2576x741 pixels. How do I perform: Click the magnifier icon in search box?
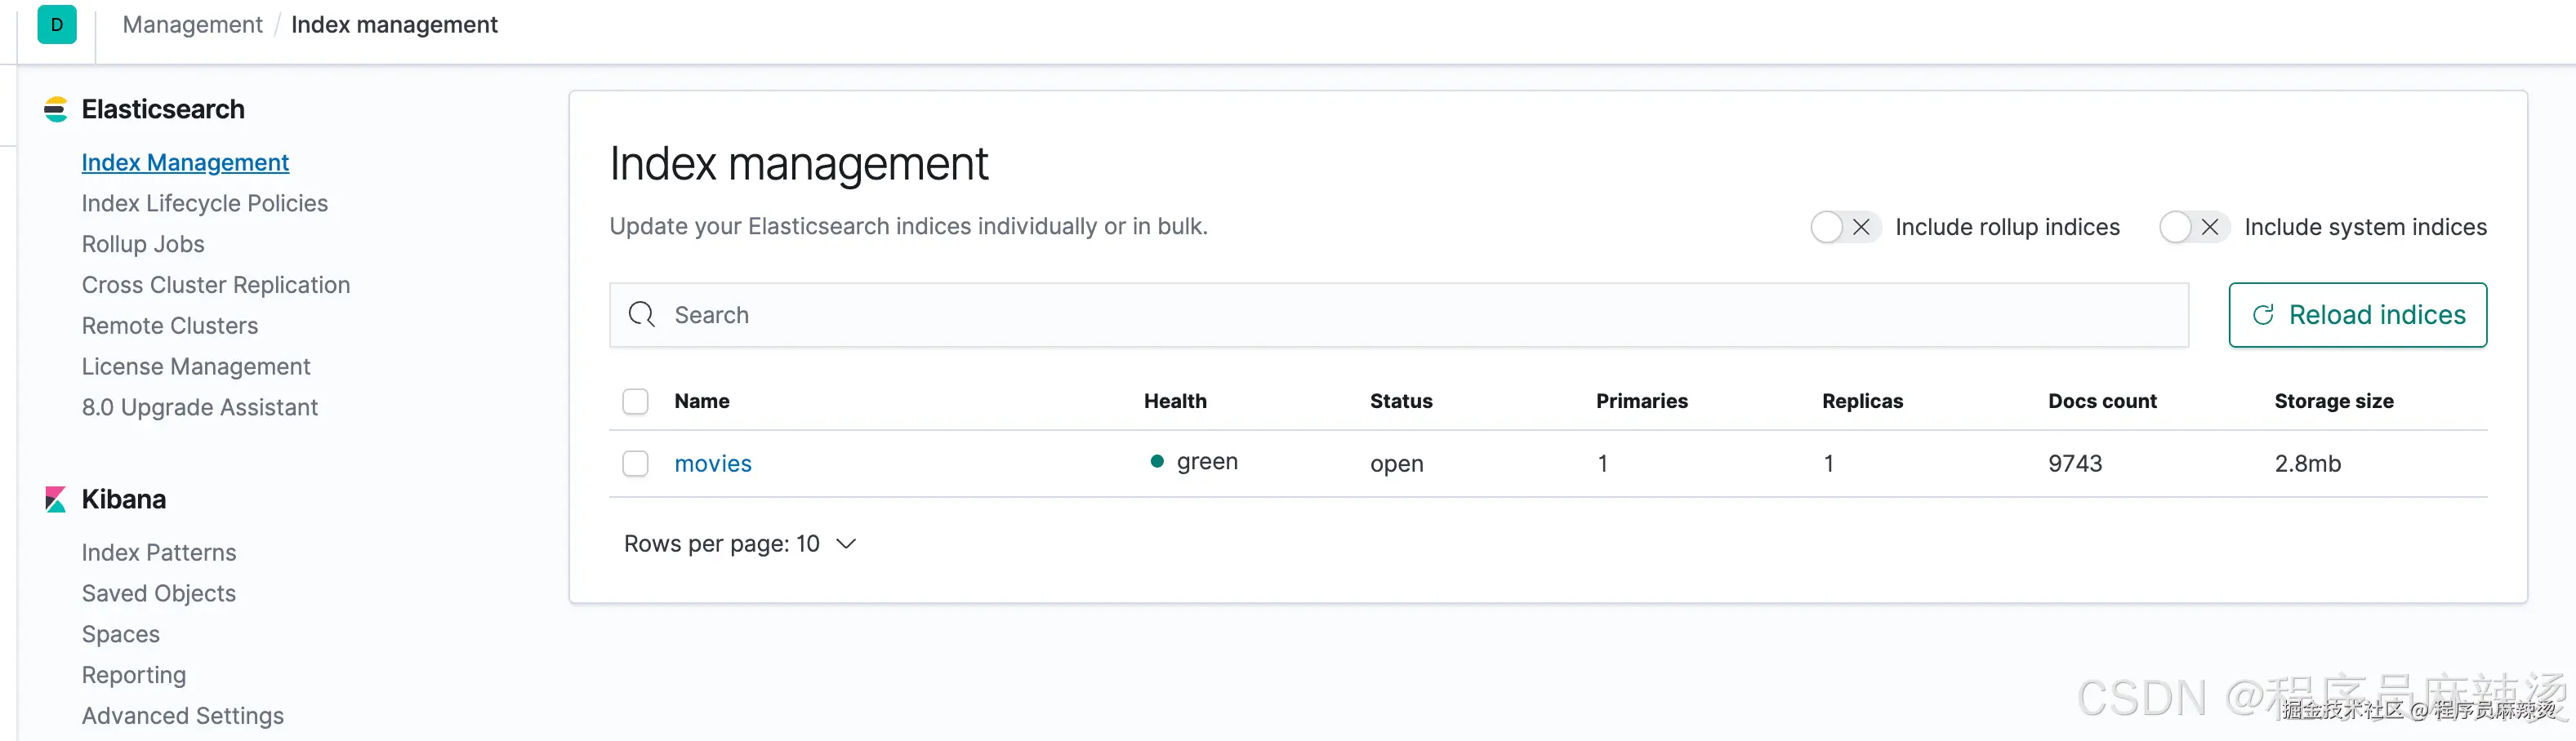[641, 316]
